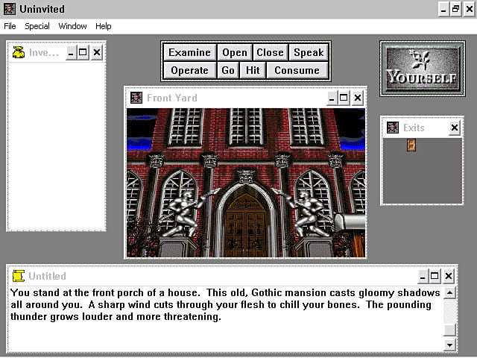This screenshot has width=477, height=358.
Task: Click the text window's scroll up arrow
Action: coord(450,293)
